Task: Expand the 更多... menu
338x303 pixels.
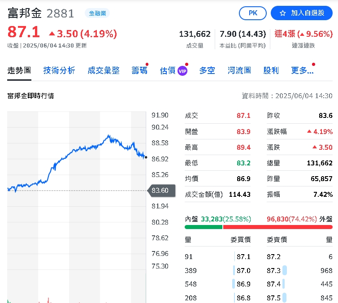Action: (x=302, y=70)
